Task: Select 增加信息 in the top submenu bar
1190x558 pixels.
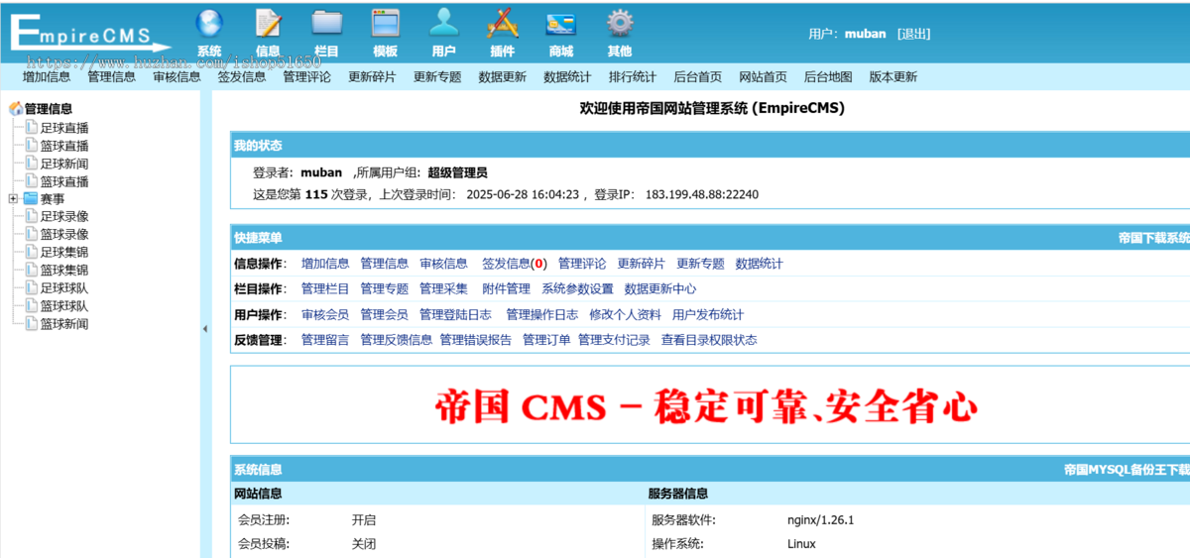Action: (47, 77)
